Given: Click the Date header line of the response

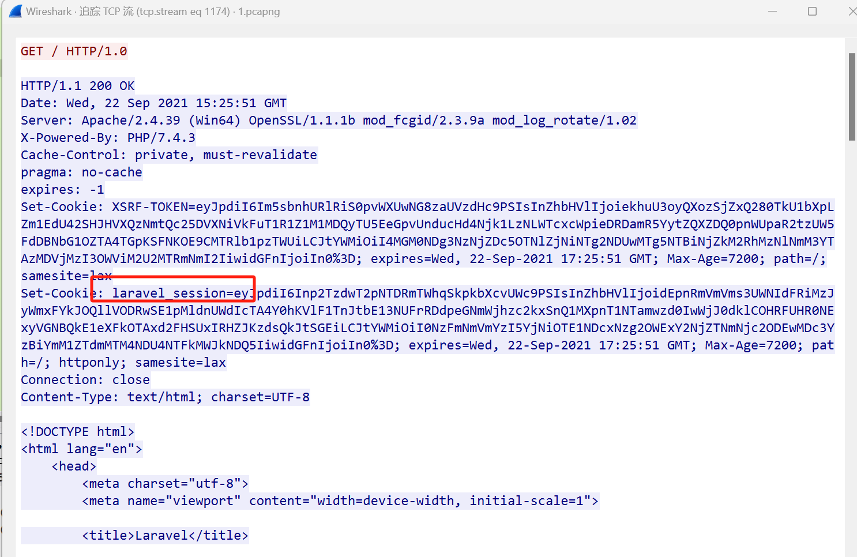Looking at the screenshot, I should pos(154,103).
